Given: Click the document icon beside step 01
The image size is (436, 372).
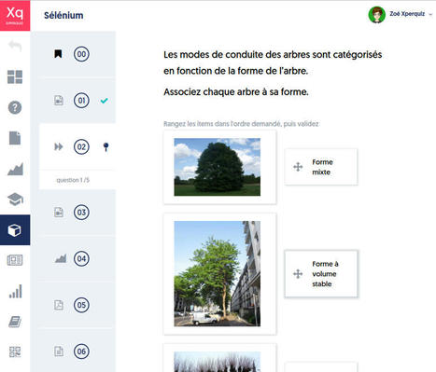Looking at the screenshot, I should tap(59, 101).
